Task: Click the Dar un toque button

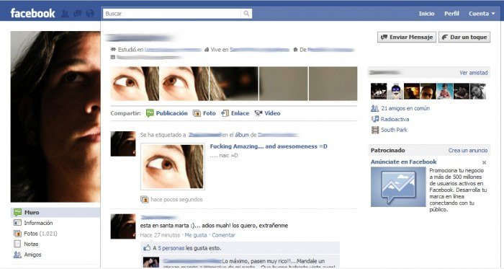Action: tap(464, 37)
